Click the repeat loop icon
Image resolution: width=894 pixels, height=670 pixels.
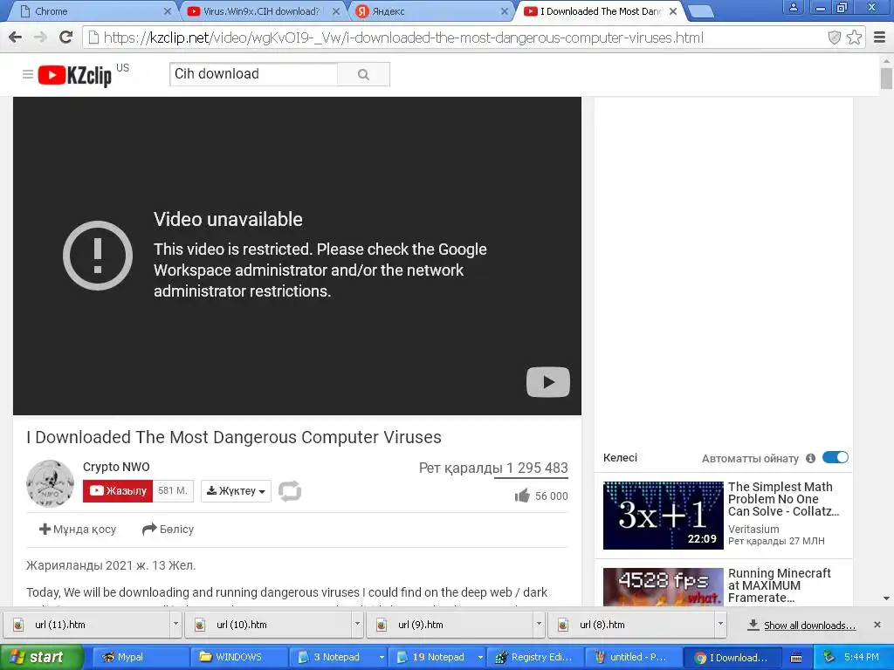(290, 491)
